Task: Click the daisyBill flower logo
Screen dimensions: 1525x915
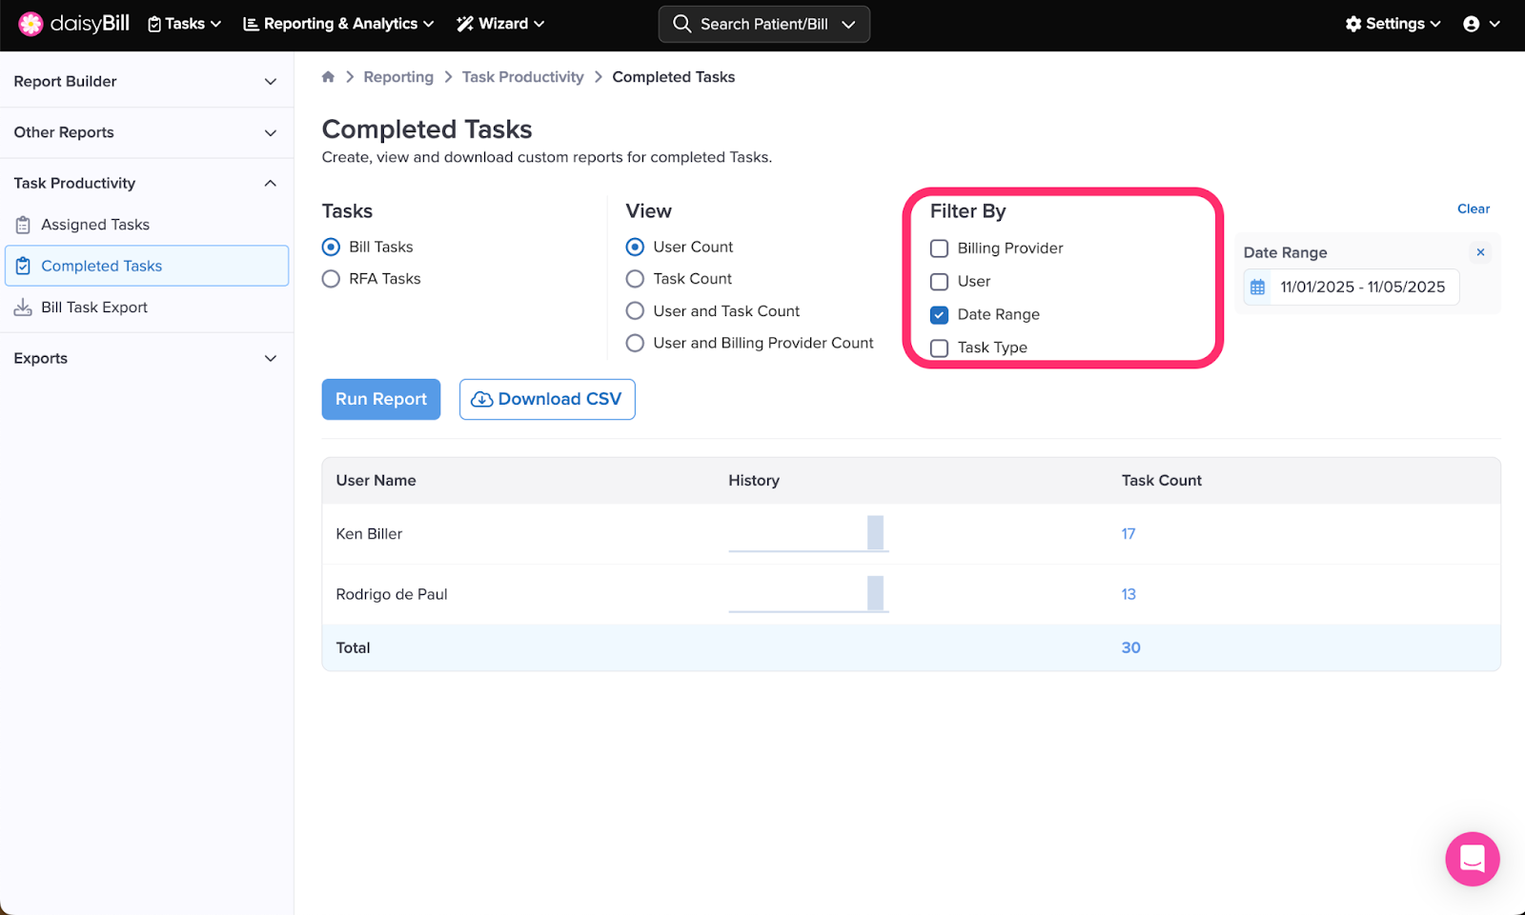Action: (30, 24)
